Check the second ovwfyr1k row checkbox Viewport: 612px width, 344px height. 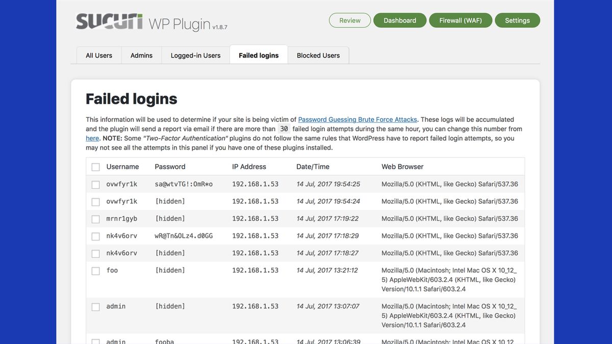pyautogui.click(x=95, y=201)
